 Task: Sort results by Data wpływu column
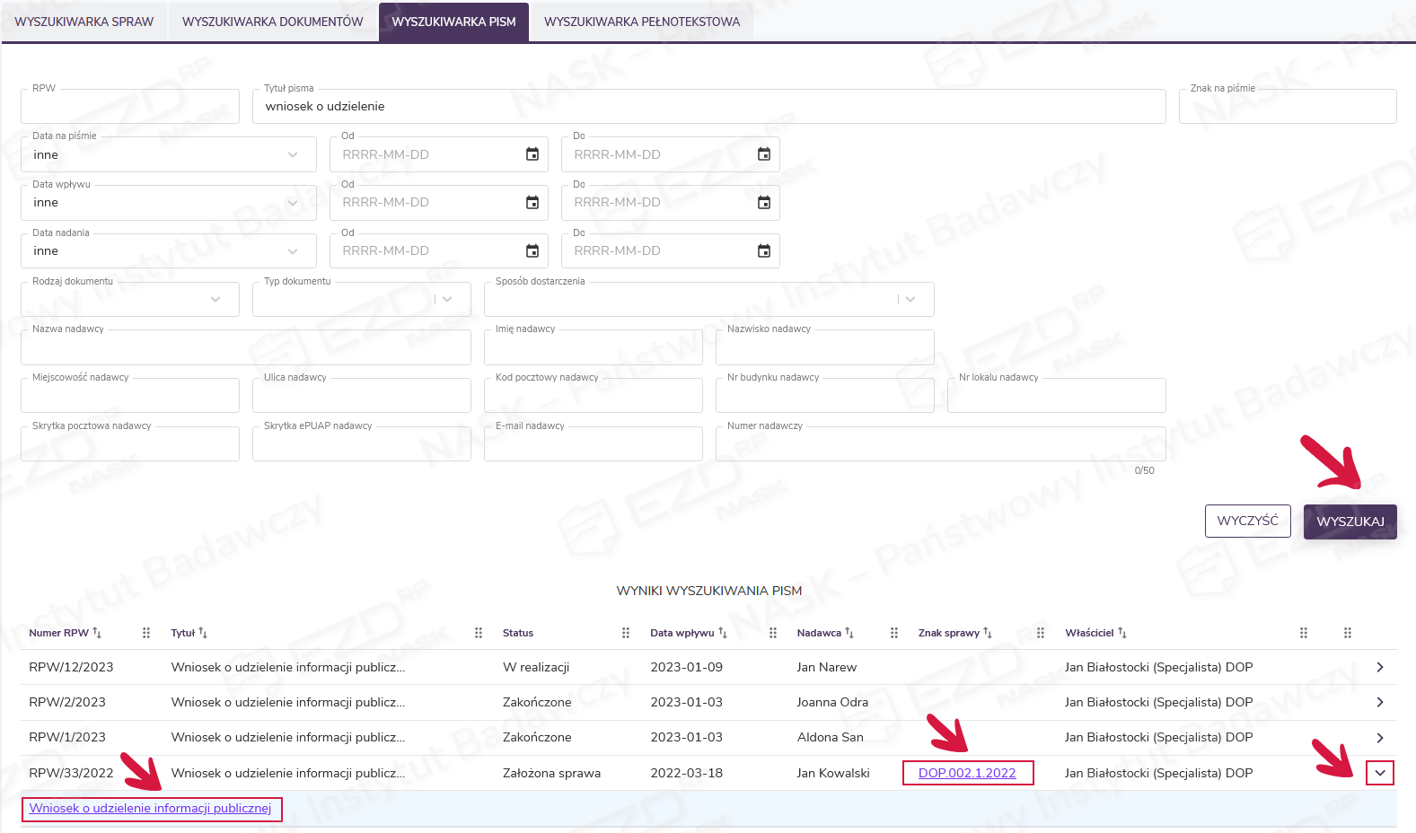[723, 633]
